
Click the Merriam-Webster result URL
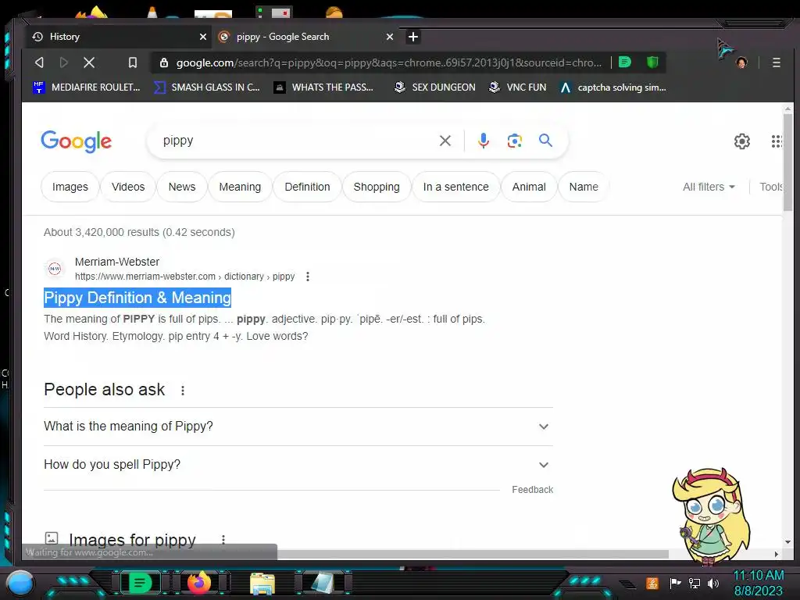click(184, 277)
